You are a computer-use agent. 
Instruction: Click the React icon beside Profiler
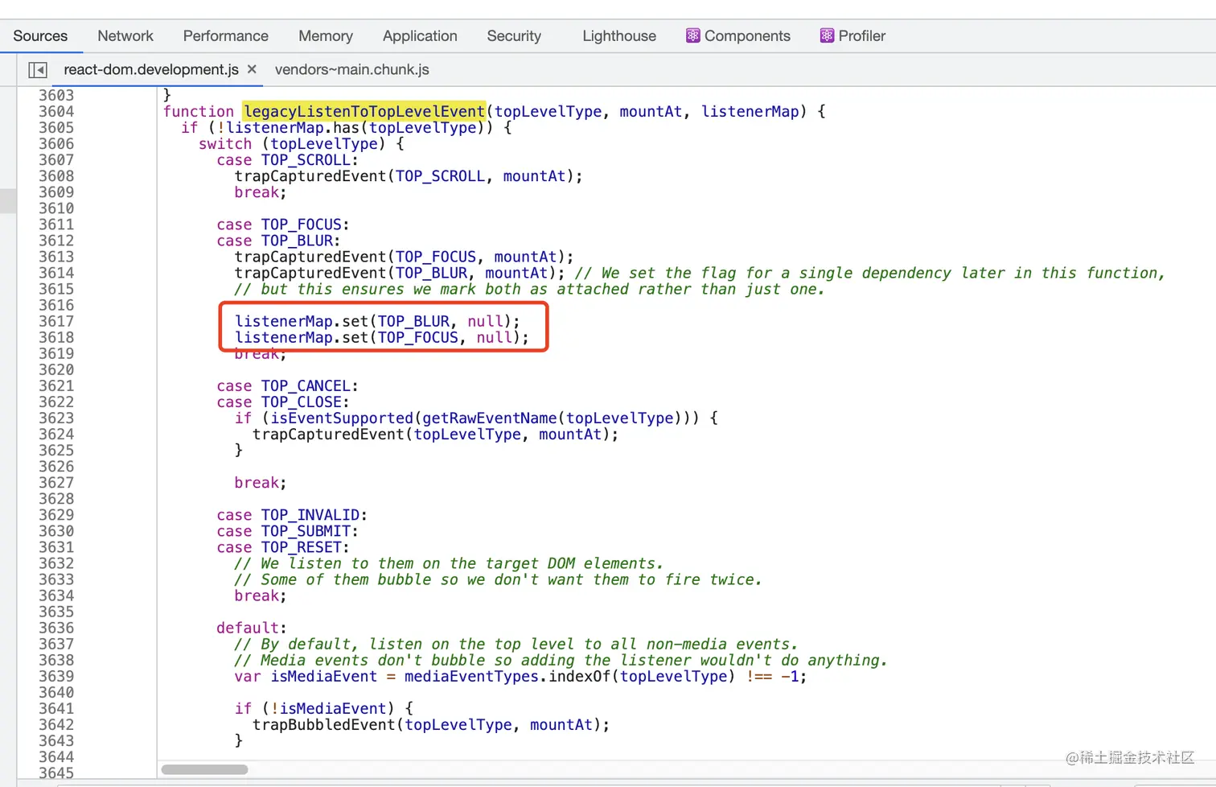pyautogui.click(x=827, y=35)
